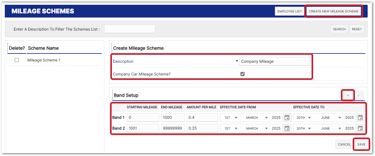Remove a band with minus button
This screenshot has height=156, width=375.
pyautogui.click(x=359, y=95)
